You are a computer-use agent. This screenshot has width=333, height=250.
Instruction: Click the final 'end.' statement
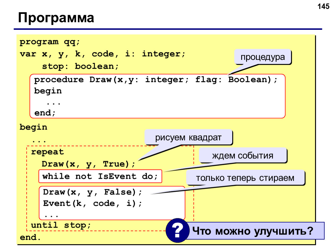(x=30, y=237)
